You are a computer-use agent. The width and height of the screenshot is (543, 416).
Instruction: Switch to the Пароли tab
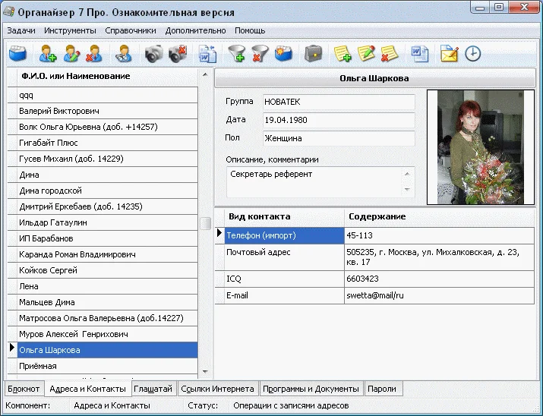[x=382, y=389]
